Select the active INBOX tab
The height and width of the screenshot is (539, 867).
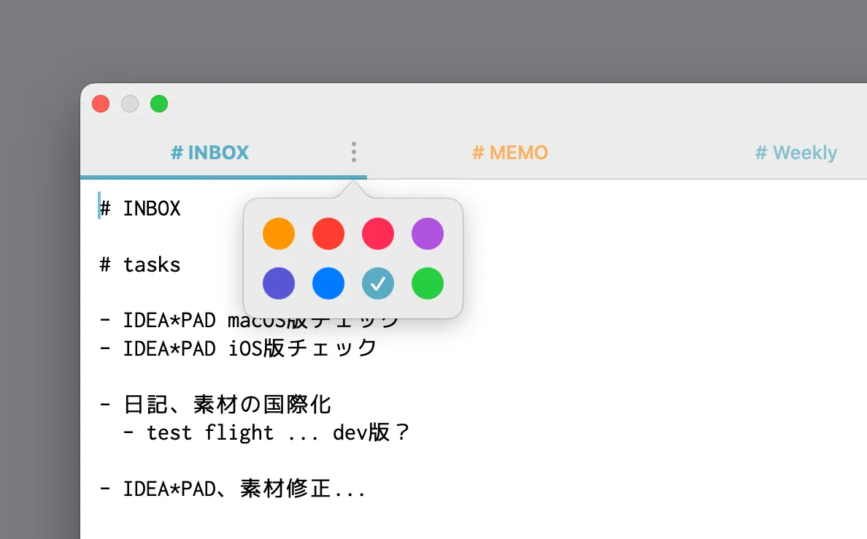(209, 152)
